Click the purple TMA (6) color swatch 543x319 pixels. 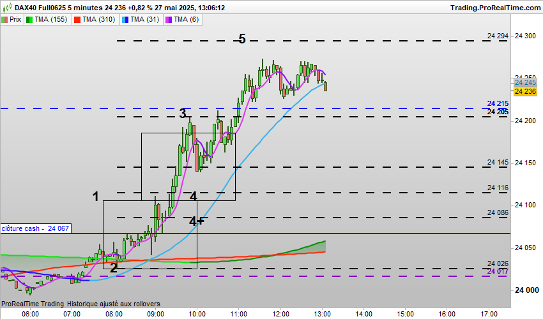[169, 20]
